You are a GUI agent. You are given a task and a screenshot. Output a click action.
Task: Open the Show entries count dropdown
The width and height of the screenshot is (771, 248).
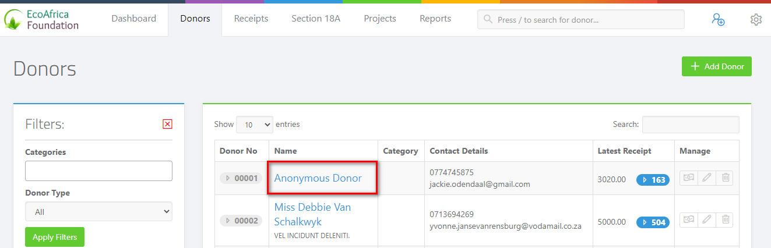click(x=254, y=125)
